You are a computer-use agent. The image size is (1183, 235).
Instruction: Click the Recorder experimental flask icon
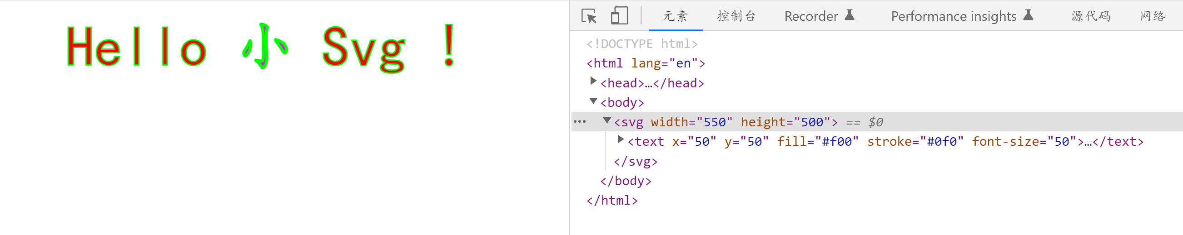click(850, 15)
